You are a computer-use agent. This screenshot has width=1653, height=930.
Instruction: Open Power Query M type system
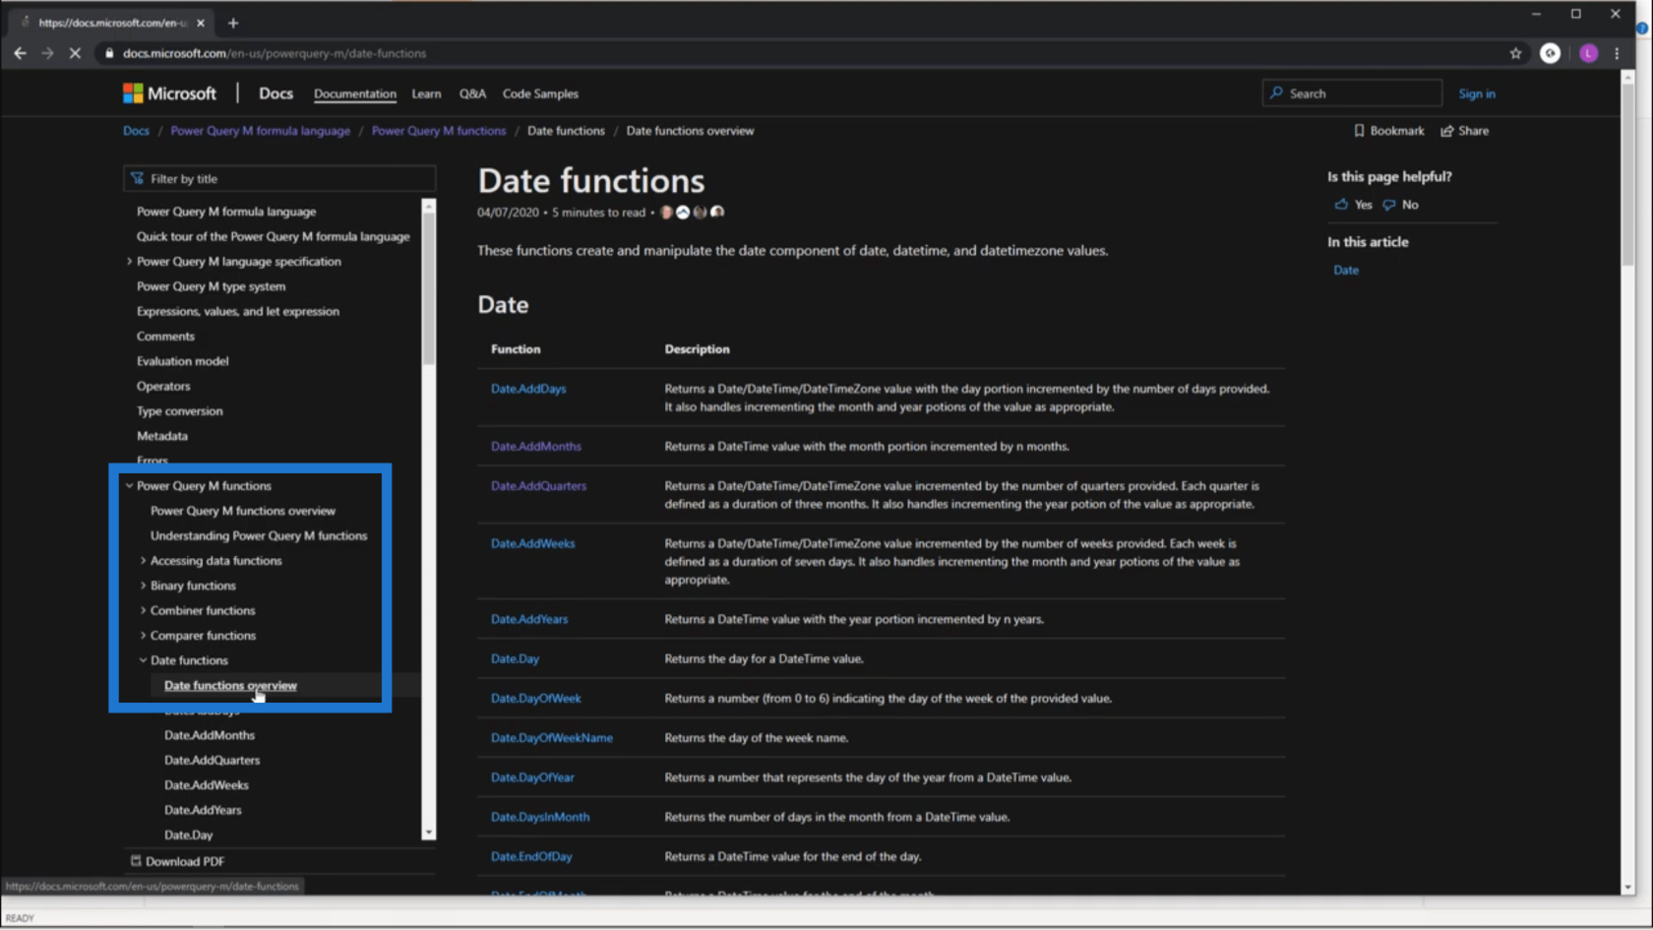tap(211, 286)
